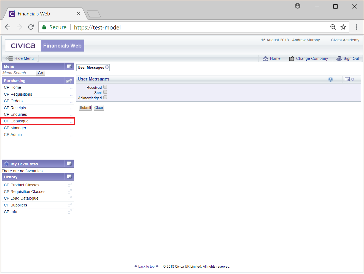Screen dimensions: 364x274
Task: Expand CP Admin submenu dots
Action: pyautogui.click(x=71, y=136)
